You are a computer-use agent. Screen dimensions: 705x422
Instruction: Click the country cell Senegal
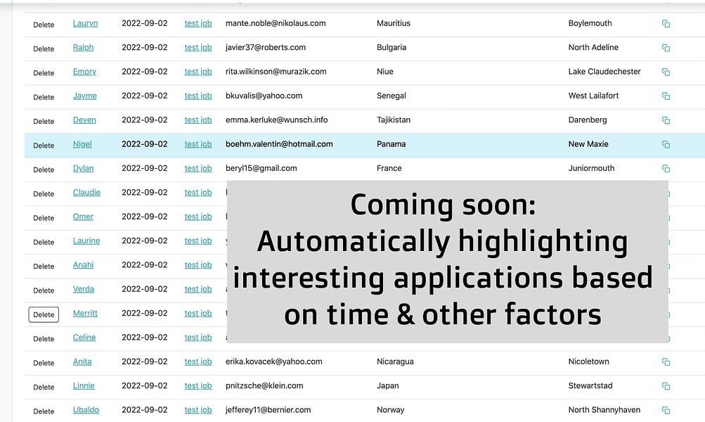click(x=392, y=96)
